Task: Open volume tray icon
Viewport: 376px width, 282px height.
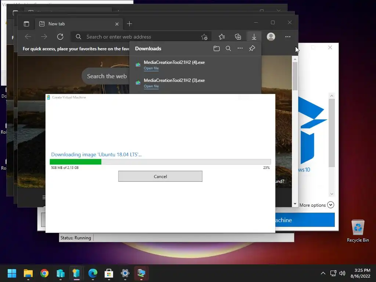Action: point(342,273)
